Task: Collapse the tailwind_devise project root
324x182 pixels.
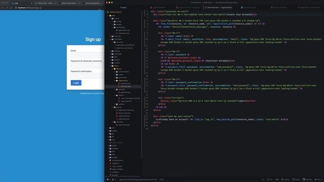Action: coord(106,12)
